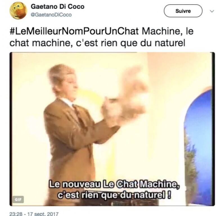Open the @GaetanoDiCoco handle link
Viewport: 216px width, 216px height.
click(51, 15)
